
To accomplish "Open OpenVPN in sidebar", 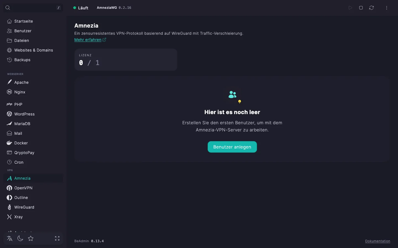I will tap(33, 188).
